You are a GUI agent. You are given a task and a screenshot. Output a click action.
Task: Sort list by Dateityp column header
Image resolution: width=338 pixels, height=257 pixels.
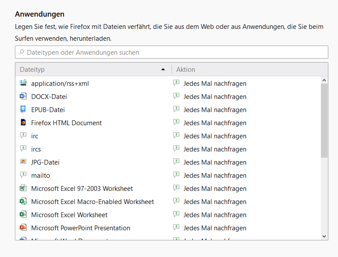tap(88, 70)
